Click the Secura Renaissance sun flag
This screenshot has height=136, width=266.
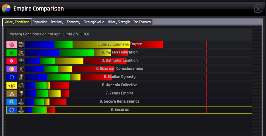pyautogui.click(x=12, y=102)
